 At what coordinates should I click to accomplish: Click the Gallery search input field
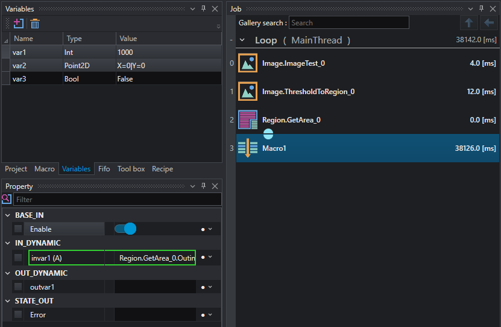pos(349,23)
